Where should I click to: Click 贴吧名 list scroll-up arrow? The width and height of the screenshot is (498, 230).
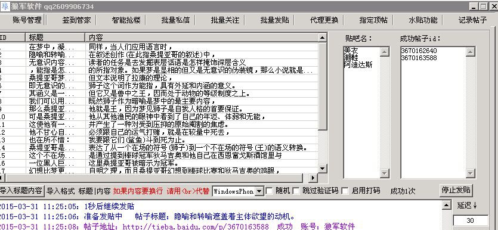[385, 51]
